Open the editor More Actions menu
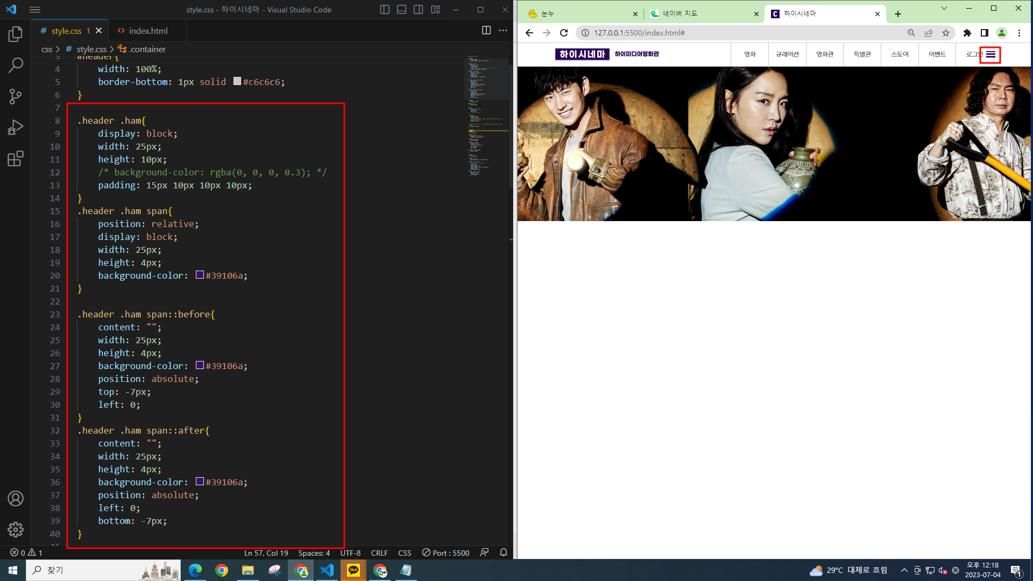Viewport: 1033px width, 581px height. pos(503,31)
